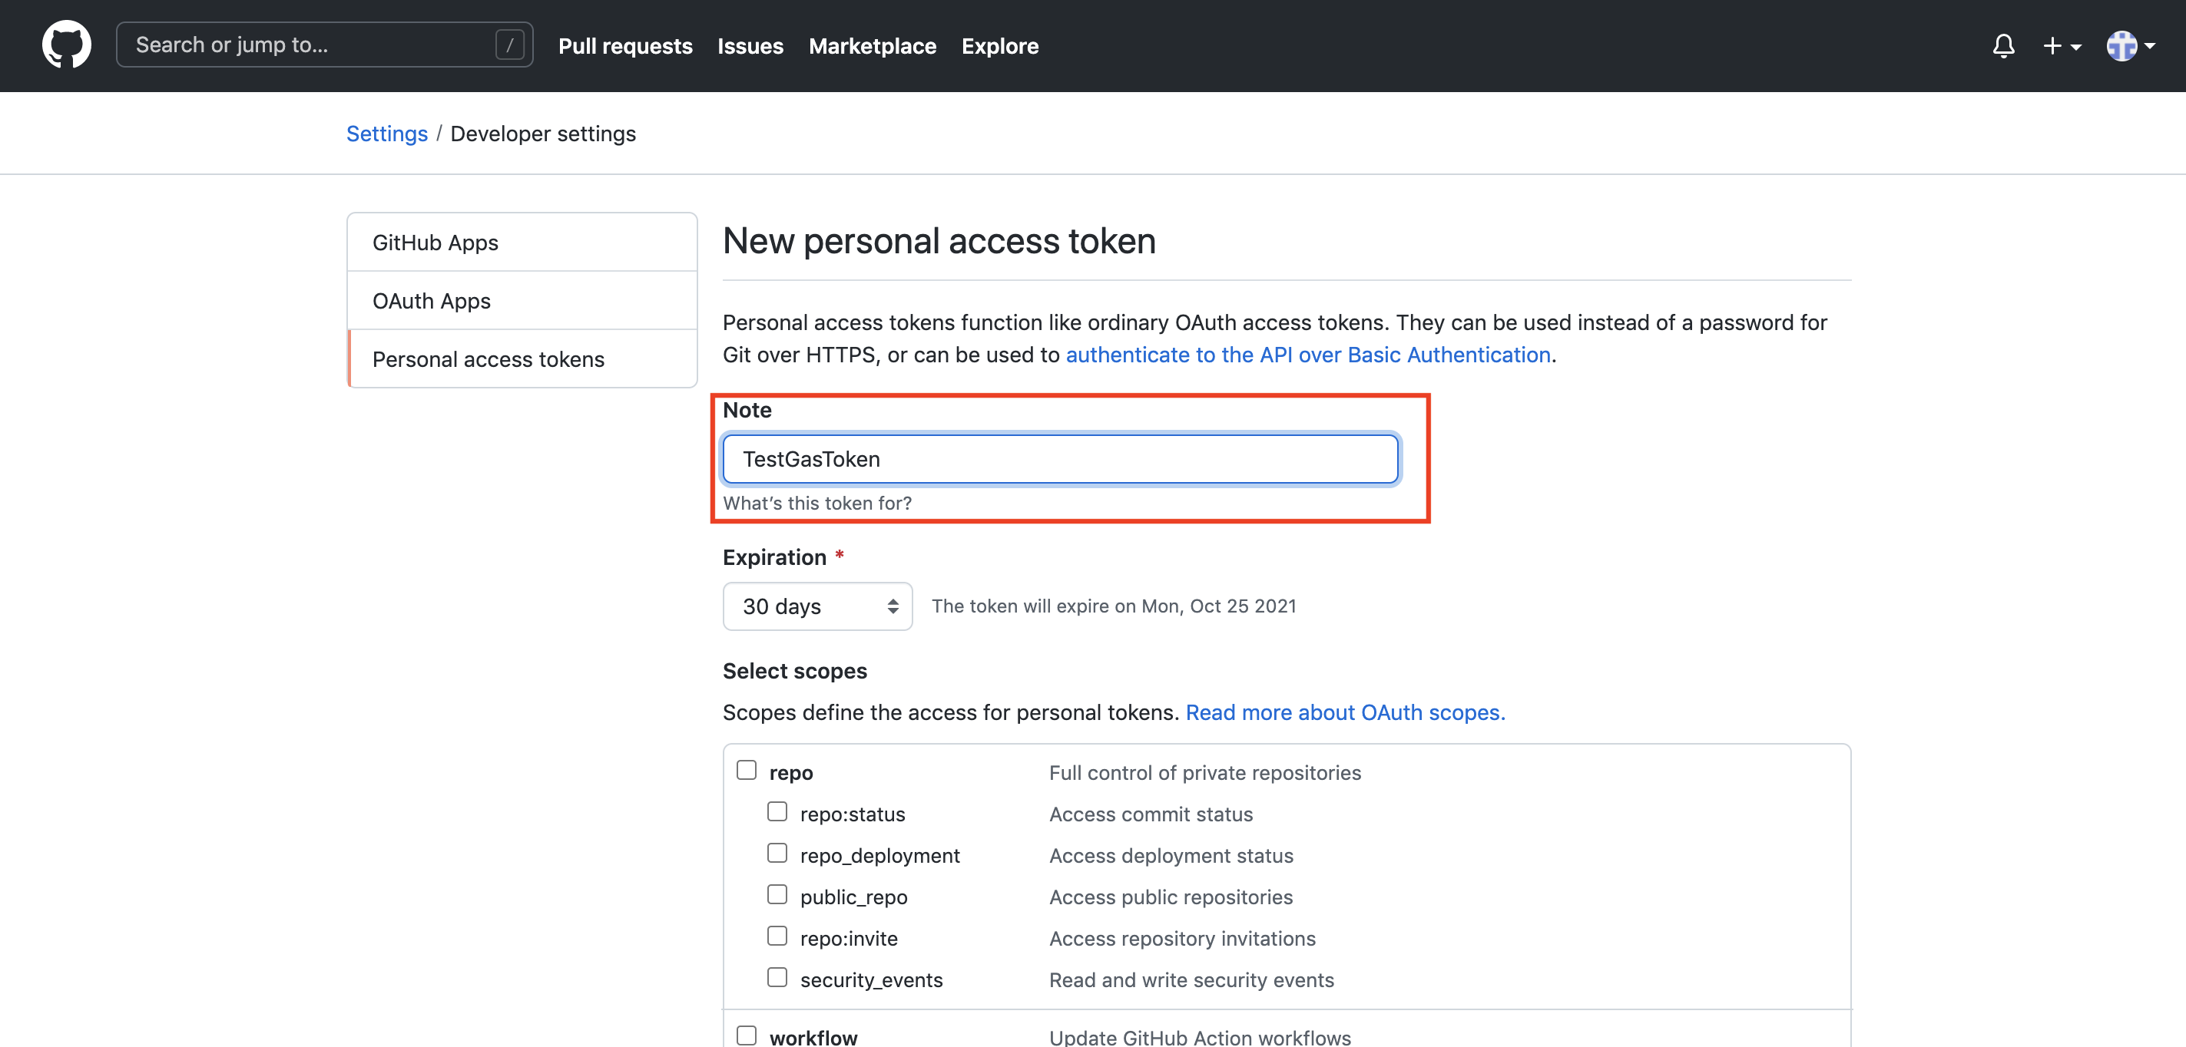
Task: Open OAuth Apps sidebar item
Action: [431, 301]
